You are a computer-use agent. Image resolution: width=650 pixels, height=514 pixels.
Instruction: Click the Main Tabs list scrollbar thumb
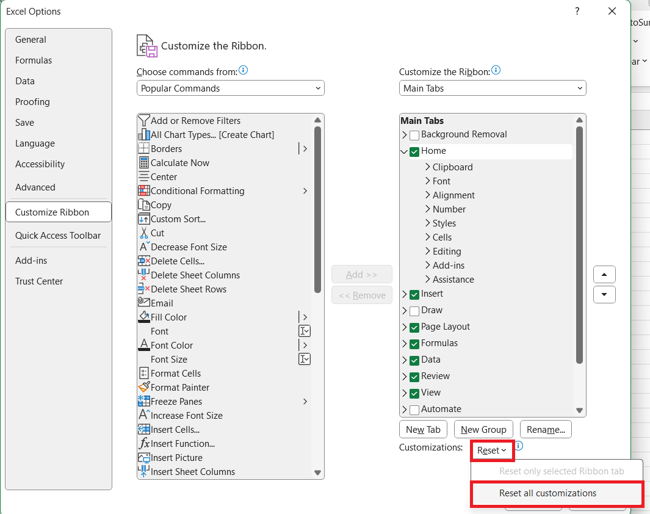580,245
